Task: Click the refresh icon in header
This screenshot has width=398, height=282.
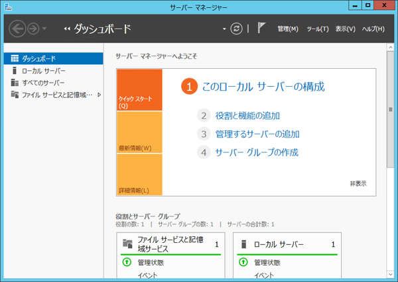Action: tap(236, 28)
